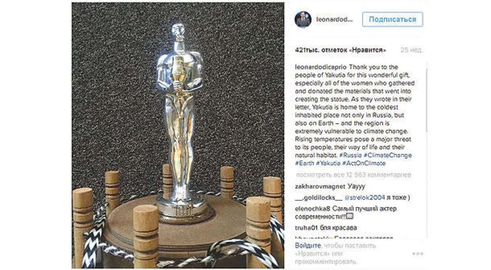This screenshot has width=491, height=270.
Task: Open the three-dots more options menu
Action: point(418,254)
